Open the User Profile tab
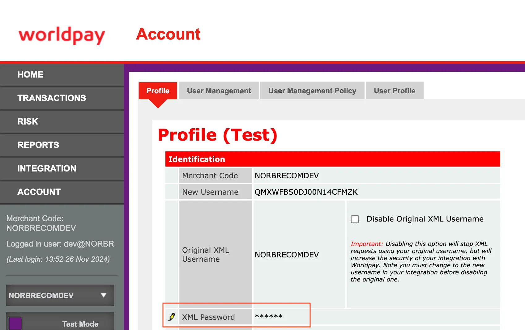Screen dimensions: 525x330 395,91
